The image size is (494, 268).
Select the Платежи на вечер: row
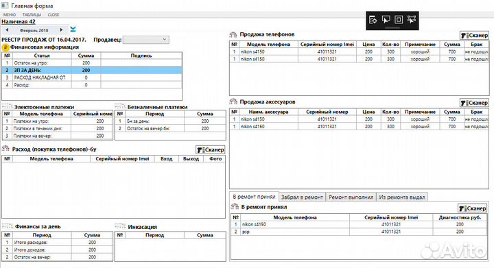point(58,136)
